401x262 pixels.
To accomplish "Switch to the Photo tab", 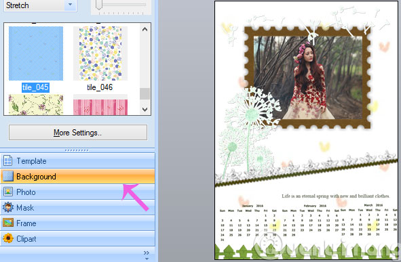I will (x=77, y=192).
